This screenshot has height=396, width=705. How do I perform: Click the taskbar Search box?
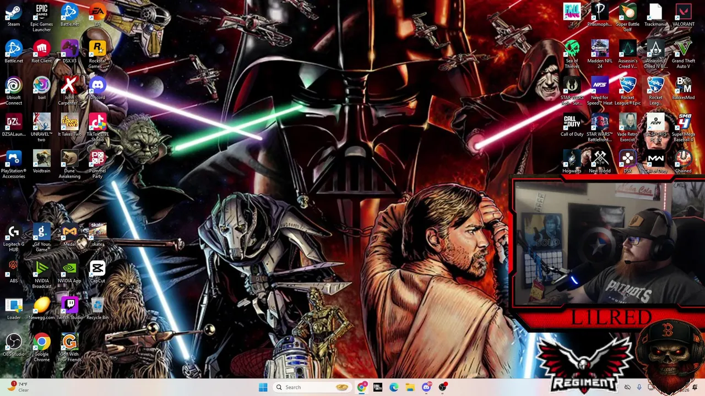pyautogui.click(x=312, y=387)
